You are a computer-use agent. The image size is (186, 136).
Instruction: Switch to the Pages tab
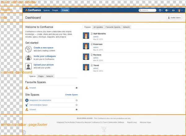coord(41,76)
